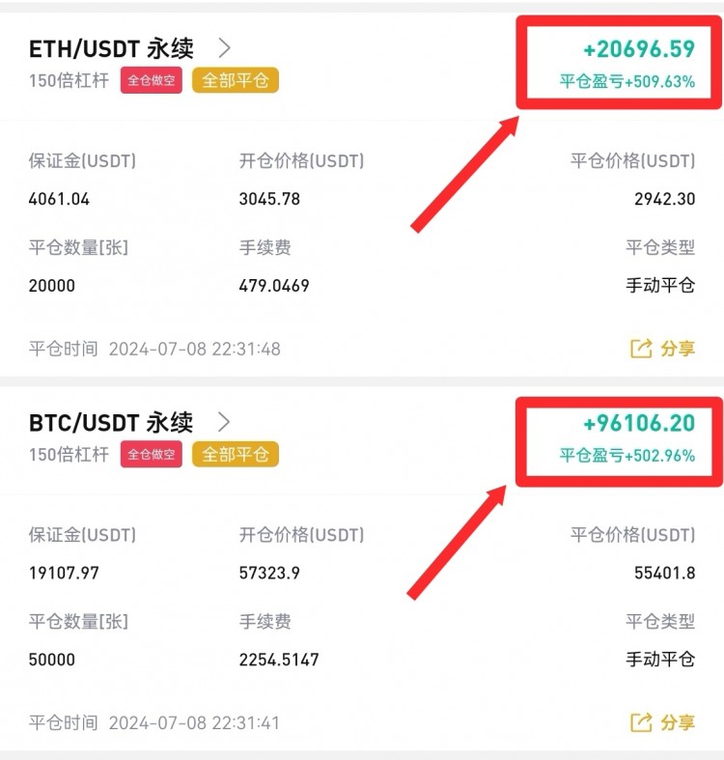Click the share icon on the BTC/USDT card
The width and height of the screenshot is (724, 760).
(641, 722)
